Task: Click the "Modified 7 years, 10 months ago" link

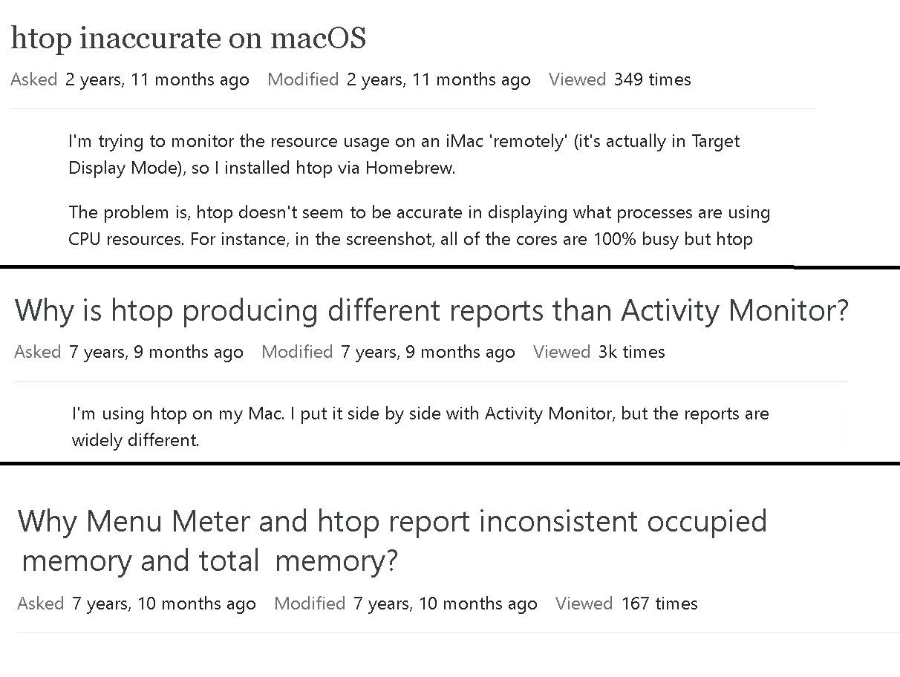Action: [x=405, y=604]
